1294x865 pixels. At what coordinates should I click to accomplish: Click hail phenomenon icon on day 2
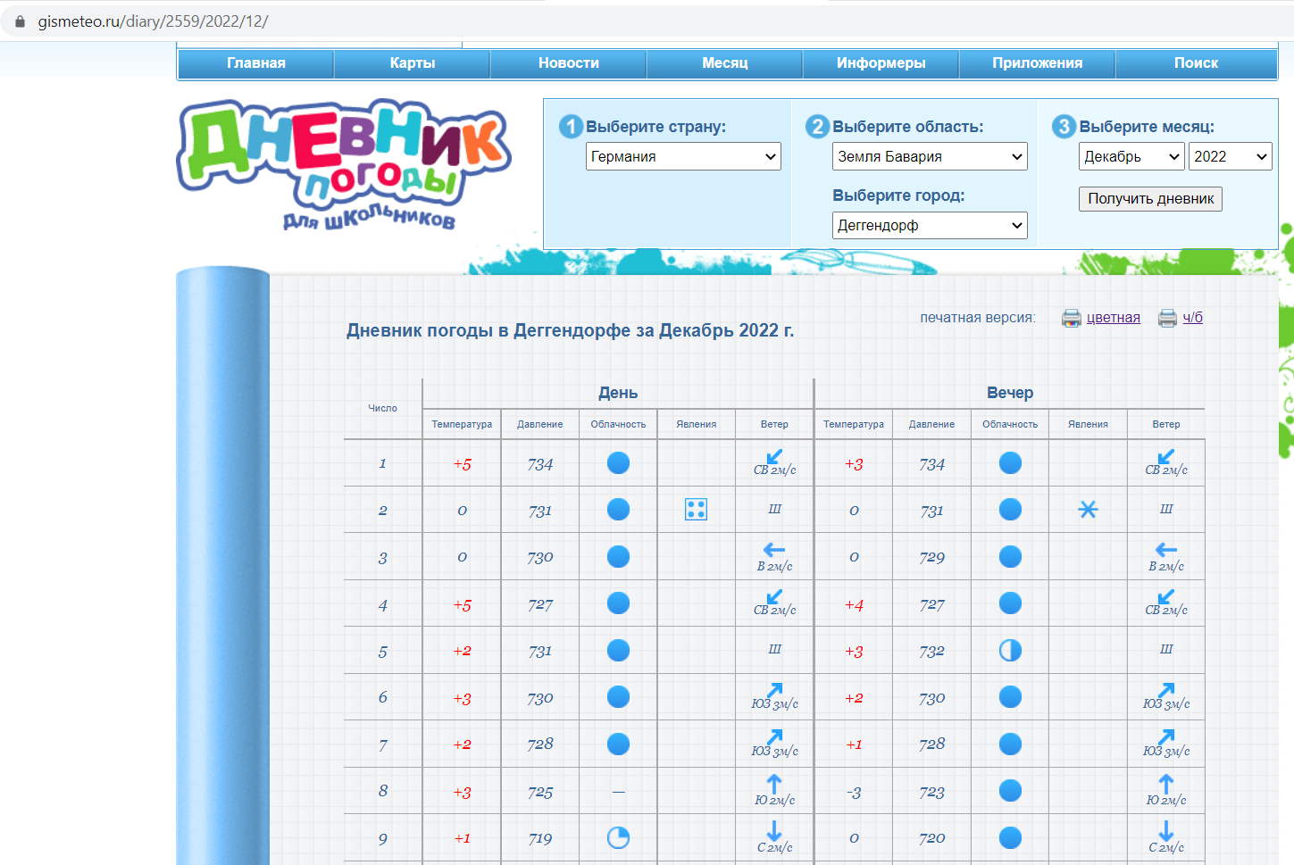(x=696, y=510)
